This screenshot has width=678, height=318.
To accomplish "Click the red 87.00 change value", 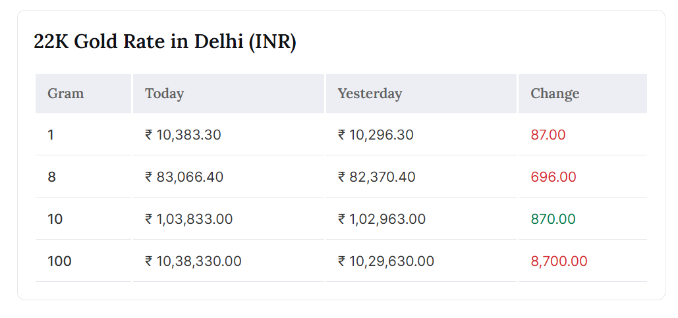I will pos(548,135).
